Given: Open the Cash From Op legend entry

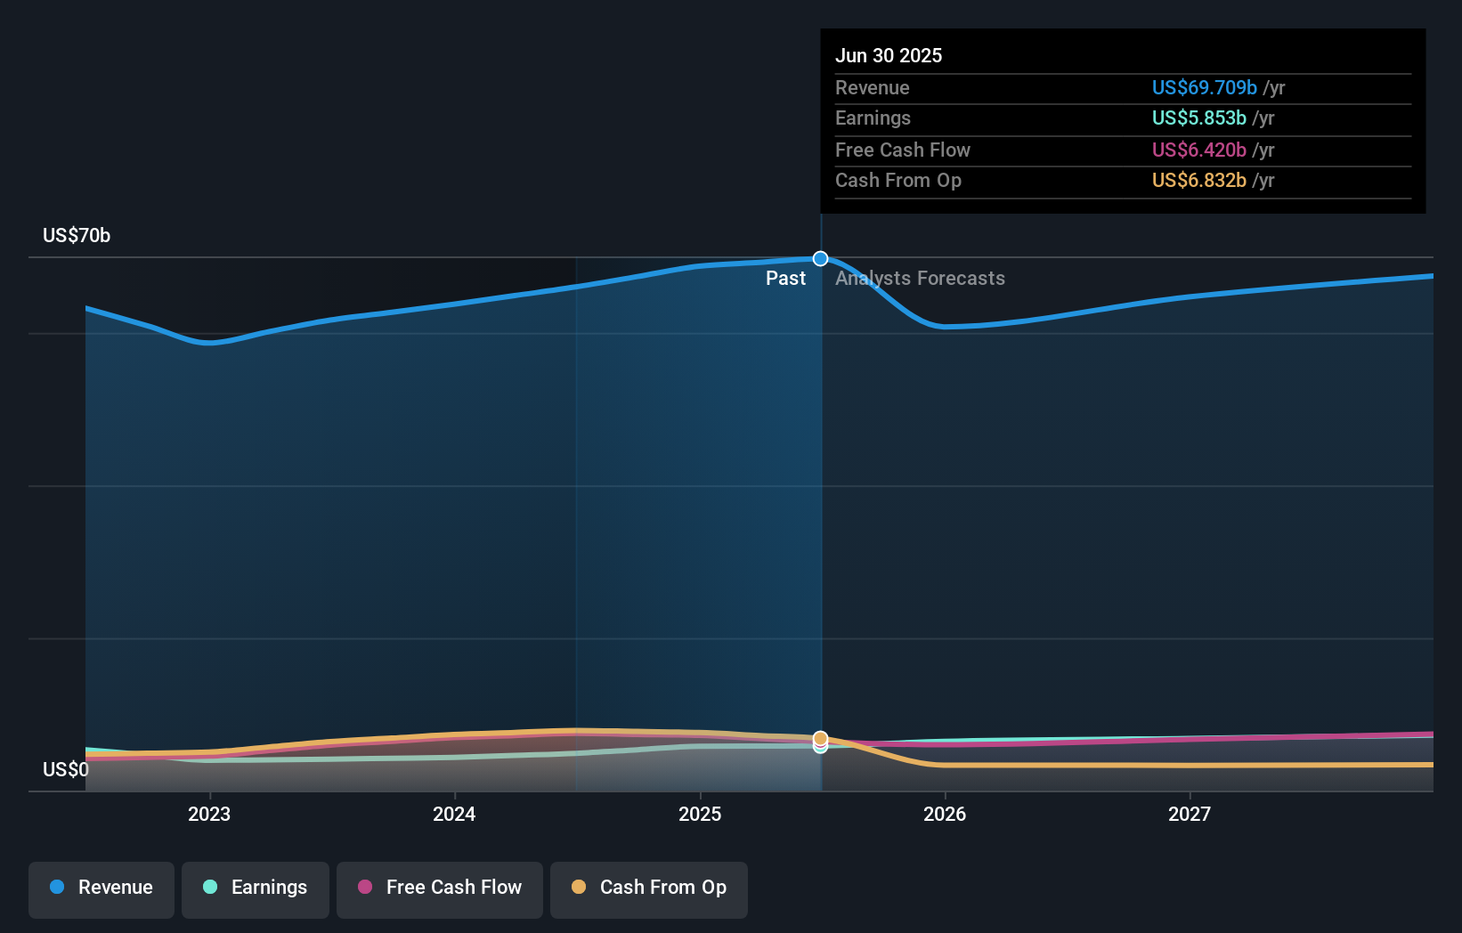Looking at the screenshot, I should pyautogui.click(x=649, y=888).
